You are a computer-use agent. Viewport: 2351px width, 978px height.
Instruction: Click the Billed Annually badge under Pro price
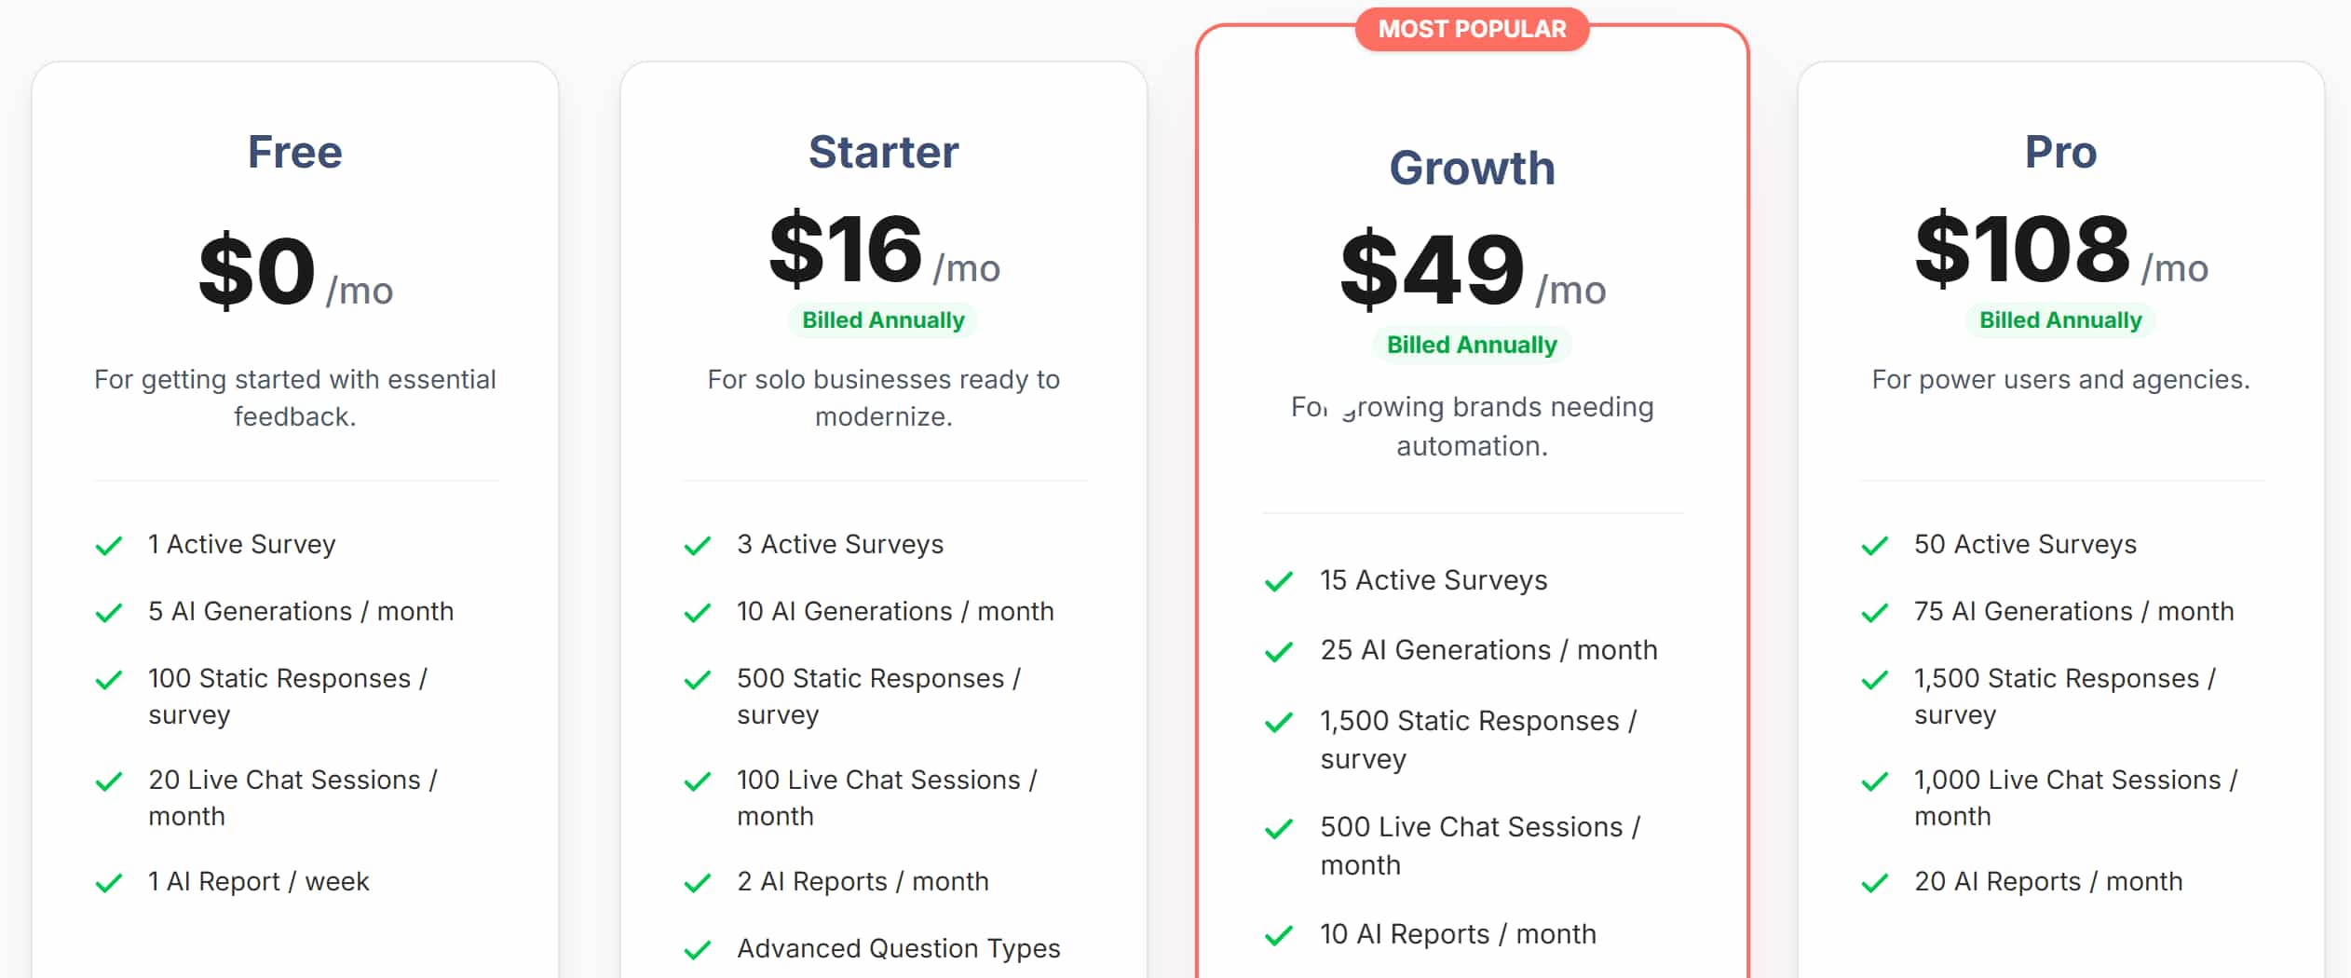pos(2060,320)
